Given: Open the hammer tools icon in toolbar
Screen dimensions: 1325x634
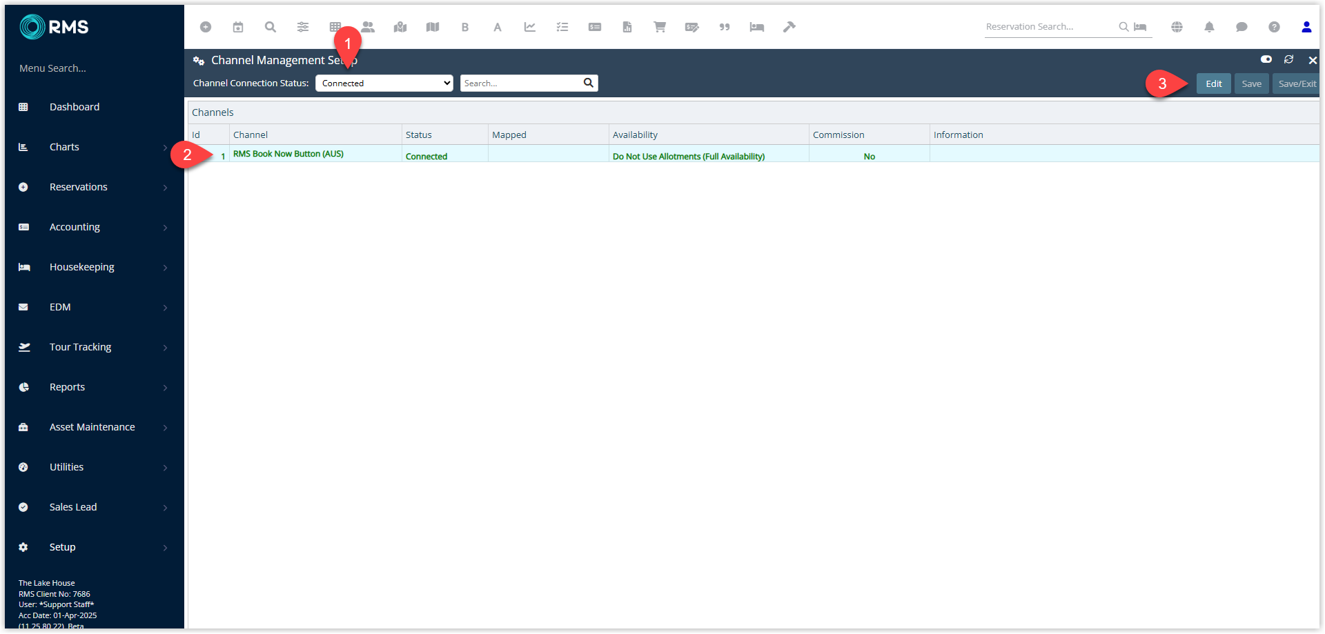Looking at the screenshot, I should pos(789,27).
